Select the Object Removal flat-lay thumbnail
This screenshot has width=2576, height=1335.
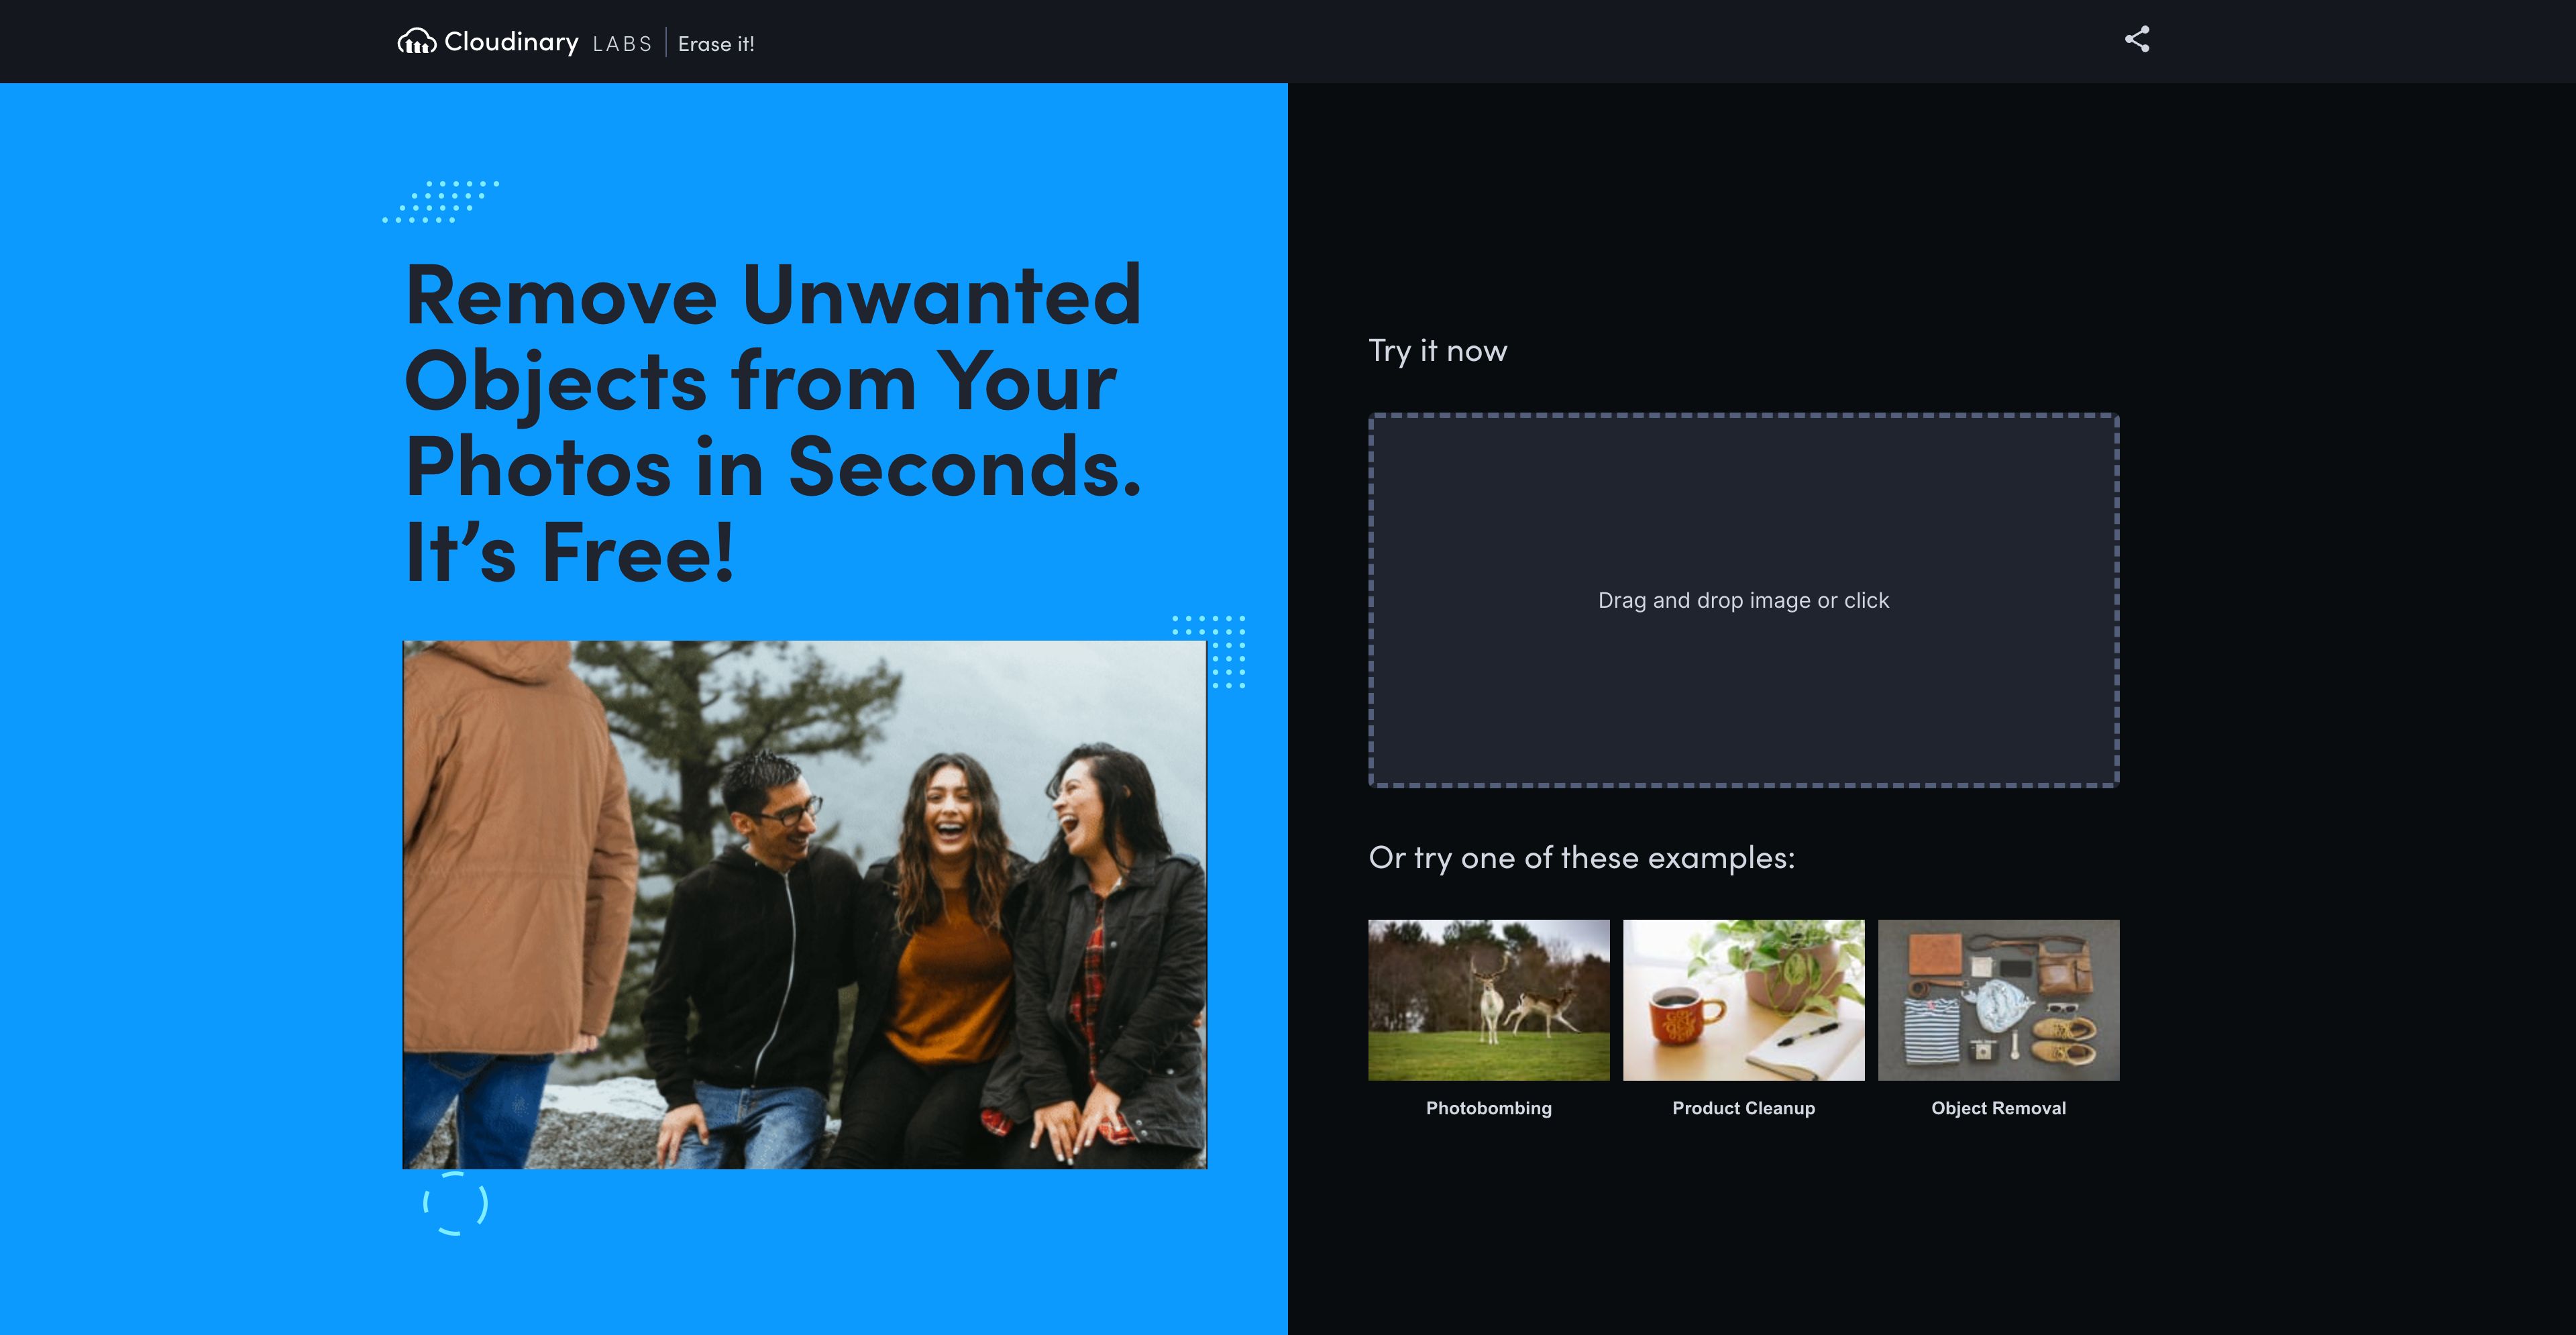click(1998, 999)
